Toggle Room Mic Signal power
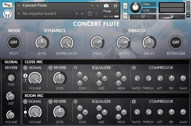The image size is (191, 126). point(25,102)
